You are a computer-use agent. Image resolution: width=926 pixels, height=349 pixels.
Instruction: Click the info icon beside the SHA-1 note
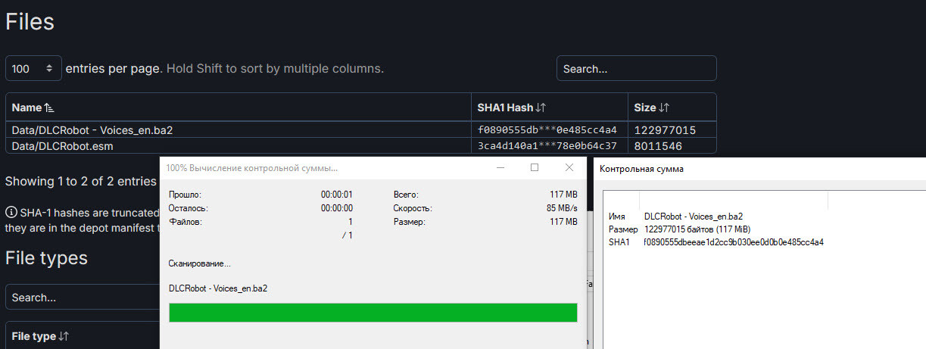11,213
